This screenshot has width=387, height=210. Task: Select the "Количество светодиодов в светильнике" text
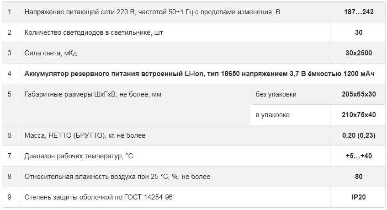click(x=94, y=32)
